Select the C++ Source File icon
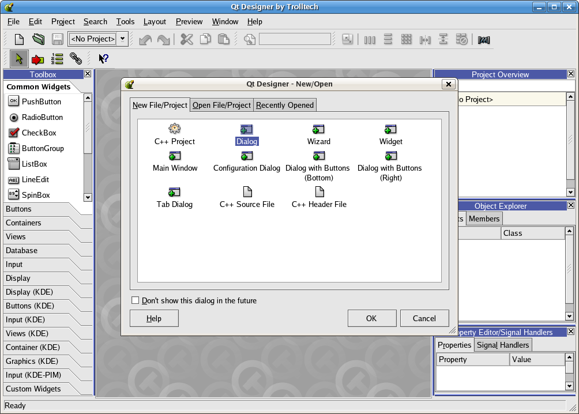The image size is (579, 414). pos(247,192)
